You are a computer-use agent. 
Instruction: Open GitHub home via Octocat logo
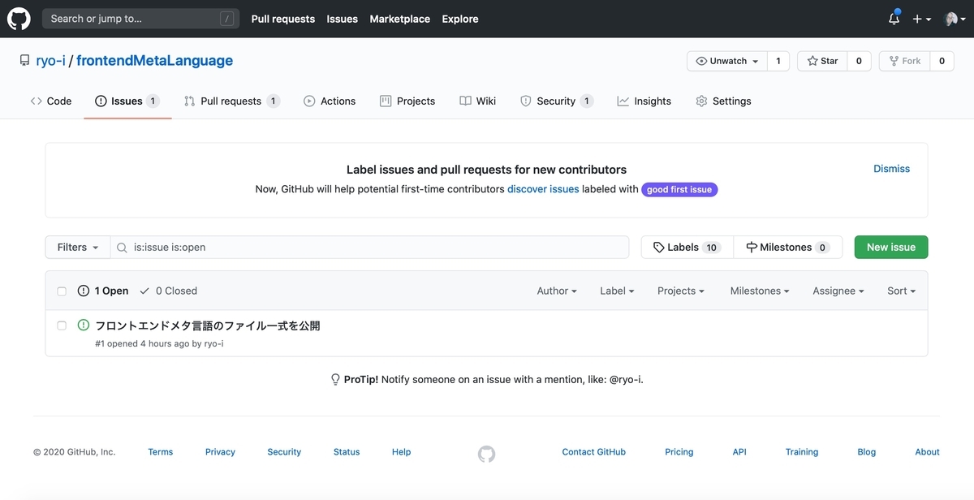[x=19, y=18]
